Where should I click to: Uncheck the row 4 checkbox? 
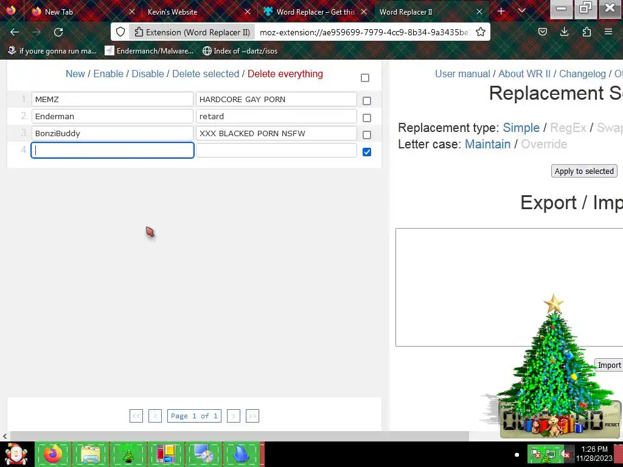coord(367,152)
